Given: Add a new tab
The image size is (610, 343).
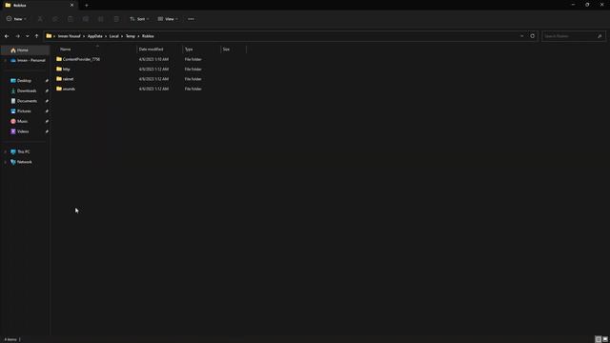Looking at the screenshot, I should tap(87, 6).
